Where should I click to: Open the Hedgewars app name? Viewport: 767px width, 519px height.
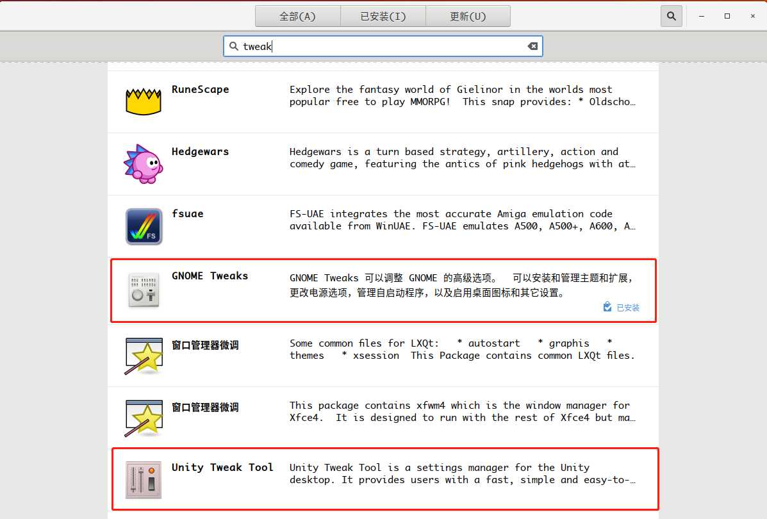pos(200,152)
